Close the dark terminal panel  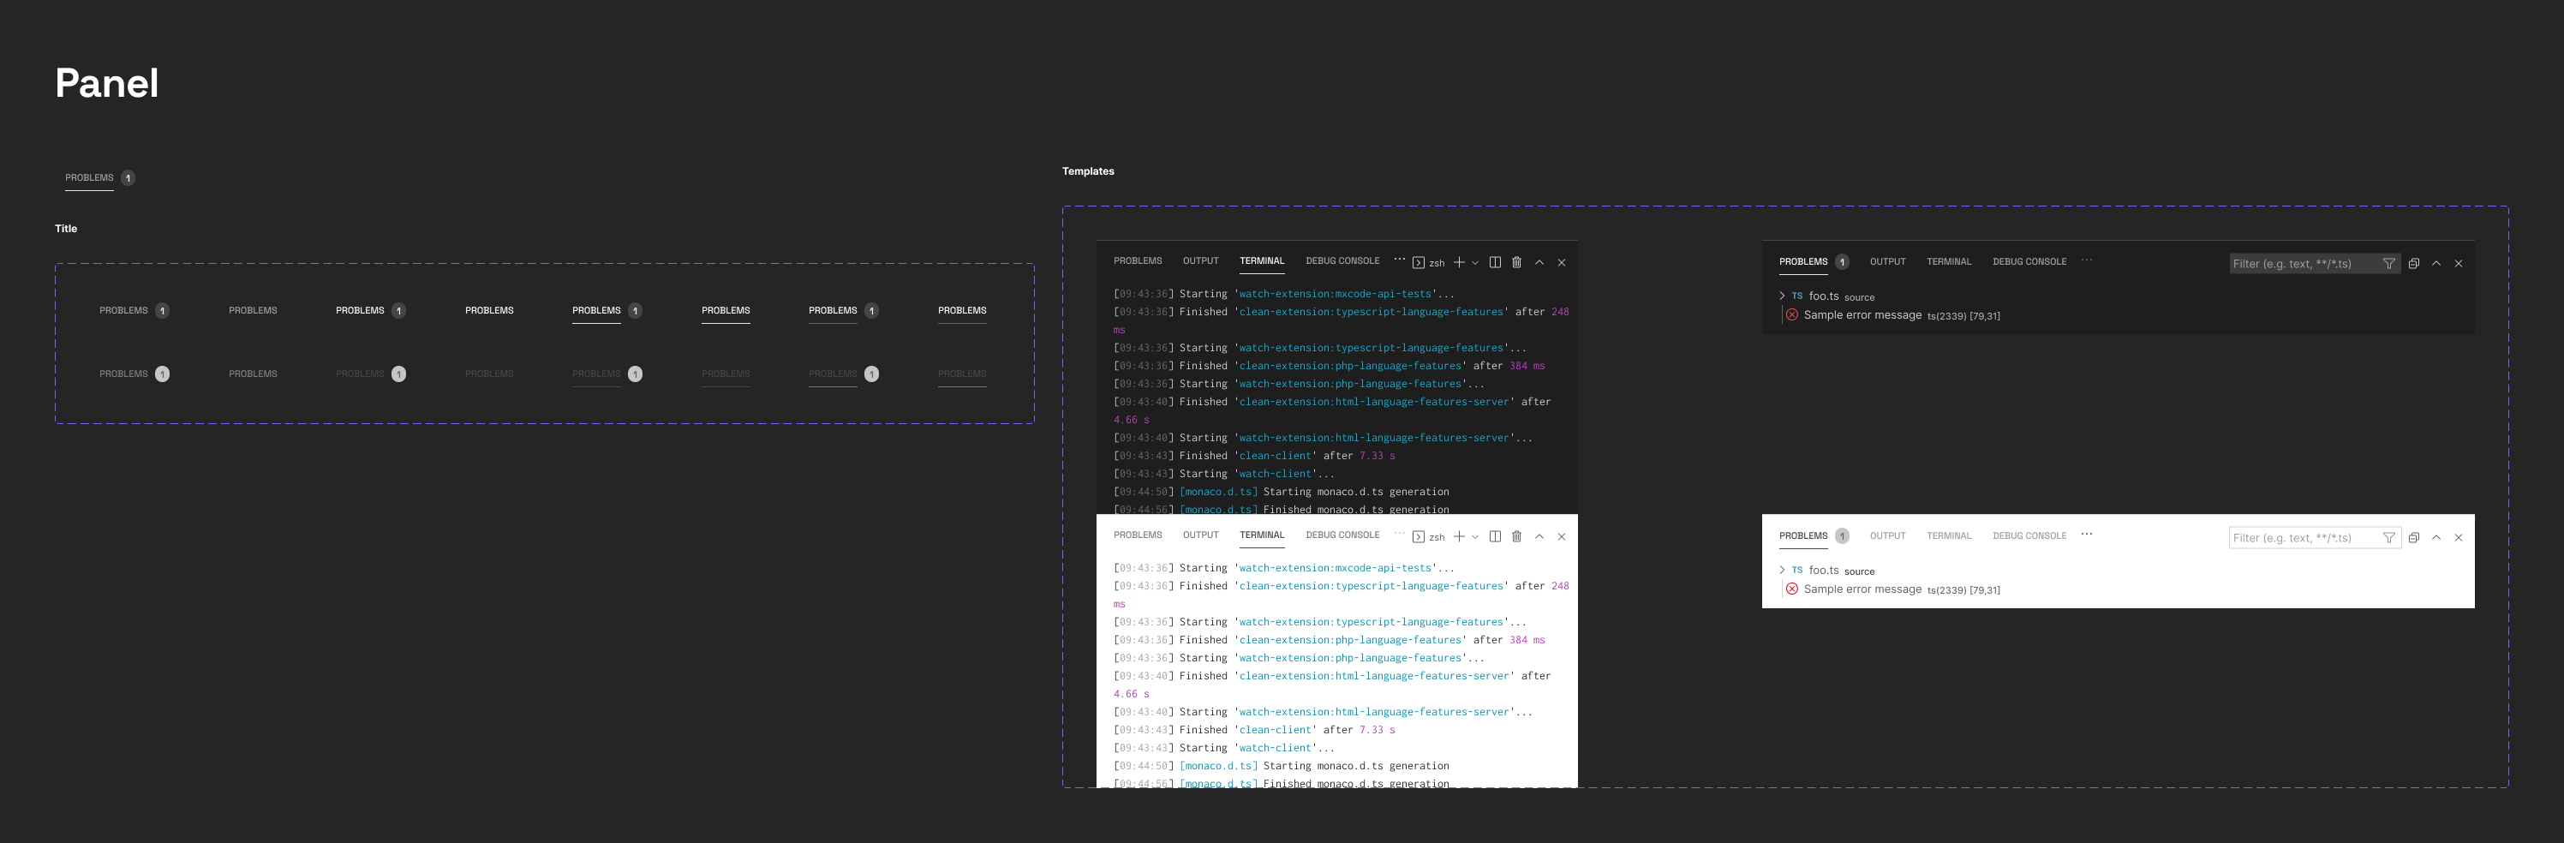(x=1562, y=263)
